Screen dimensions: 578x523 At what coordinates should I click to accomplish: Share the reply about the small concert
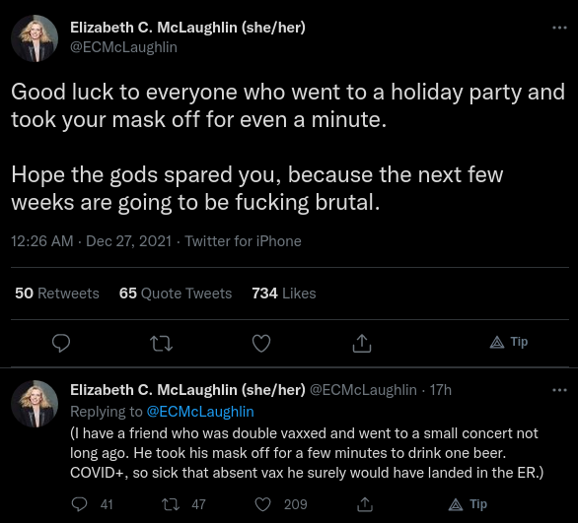(365, 504)
